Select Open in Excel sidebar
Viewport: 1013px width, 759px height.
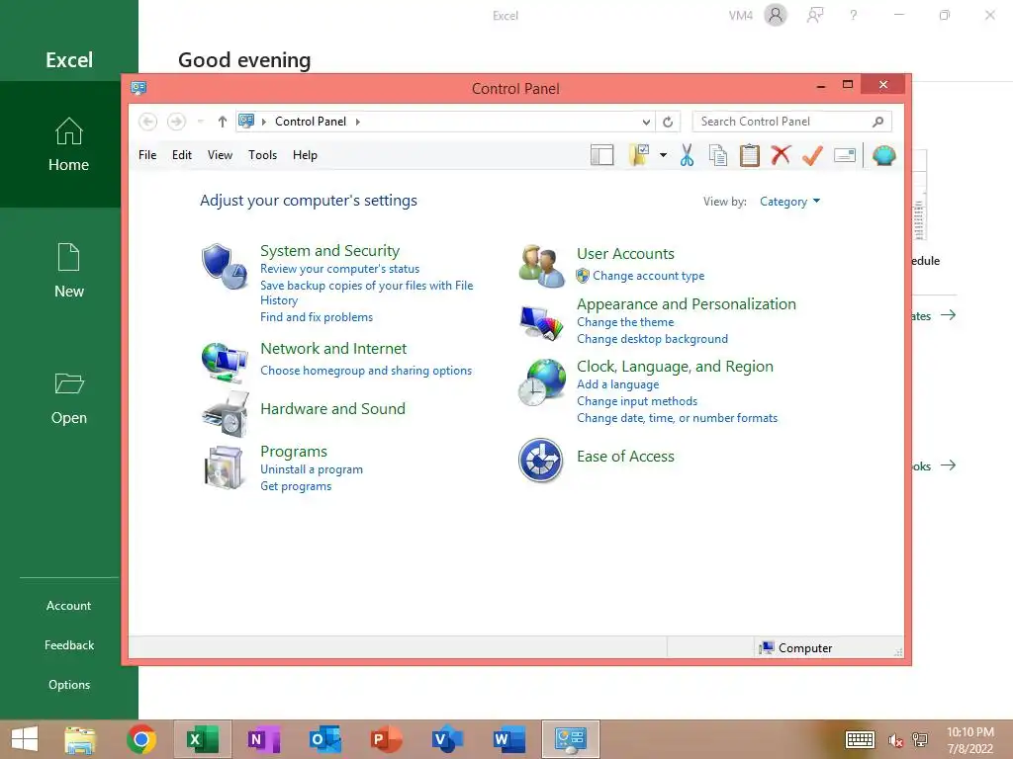pyautogui.click(x=68, y=398)
